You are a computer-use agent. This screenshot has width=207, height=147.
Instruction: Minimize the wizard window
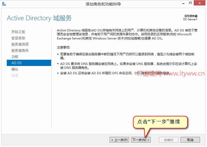tap(183, 3)
